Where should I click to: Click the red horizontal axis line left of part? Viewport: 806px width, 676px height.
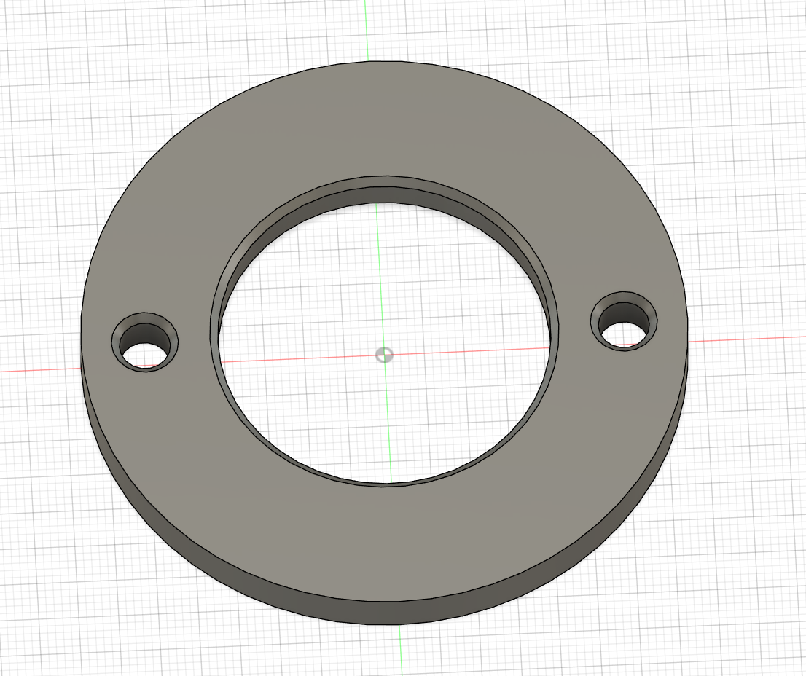pyautogui.click(x=44, y=368)
